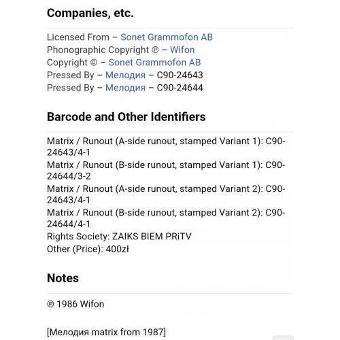Click the ℗ 1986 Wifon note text
Viewport: 340px width, 340px height.
click(75, 304)
